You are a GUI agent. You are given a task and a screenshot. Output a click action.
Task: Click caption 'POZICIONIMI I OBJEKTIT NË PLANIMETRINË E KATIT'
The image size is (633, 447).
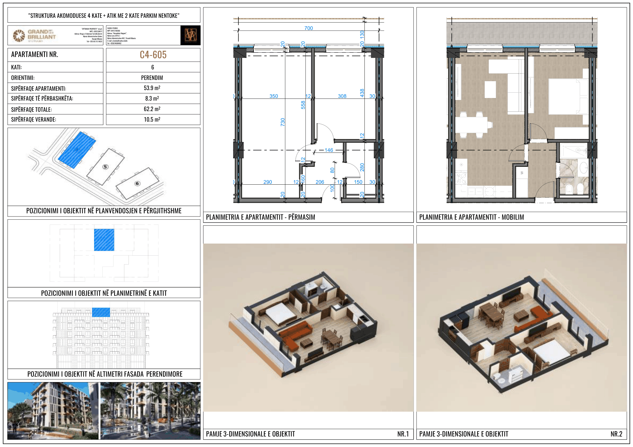[x=104, y=293]
